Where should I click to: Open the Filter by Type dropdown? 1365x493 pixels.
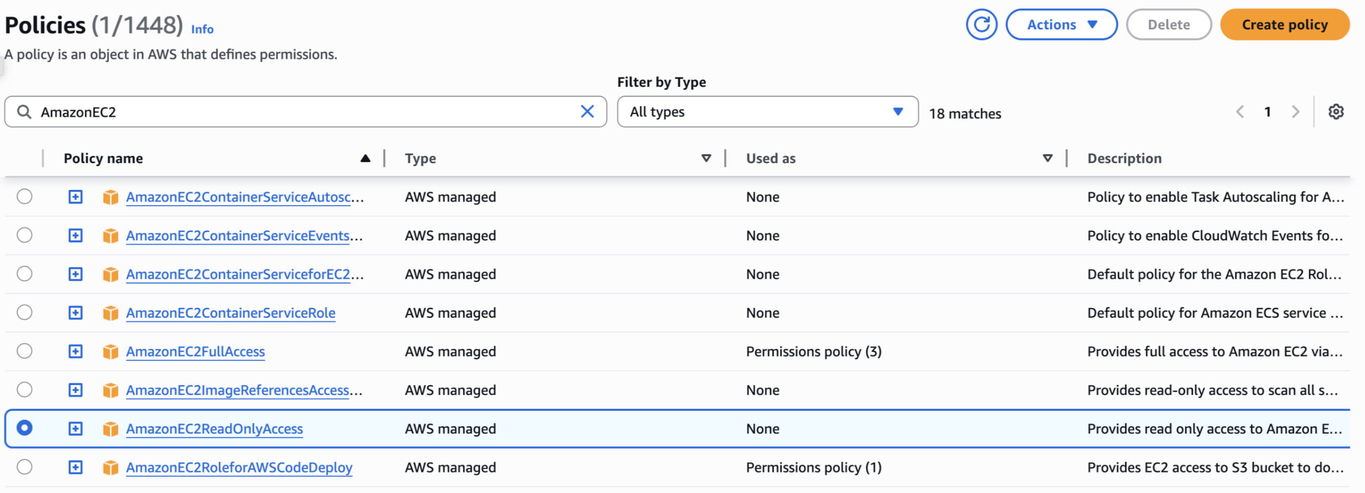[x=767, y=112]
